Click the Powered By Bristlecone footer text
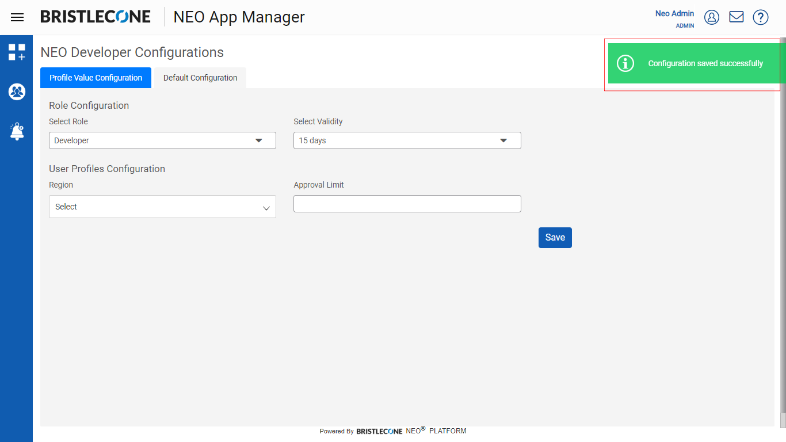Viewport: 786px width, 442px height. pyautogui.click(x=393, y=430)
